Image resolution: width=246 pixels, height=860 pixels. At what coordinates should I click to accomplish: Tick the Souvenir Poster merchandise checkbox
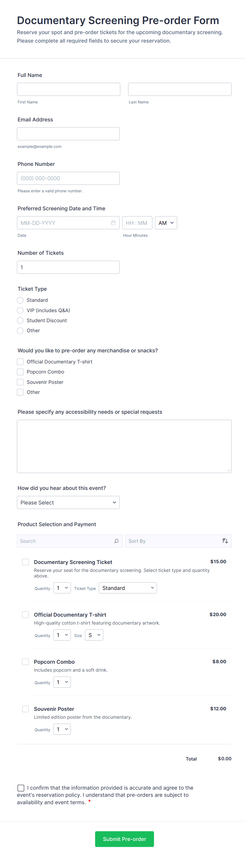pos(20,382)
